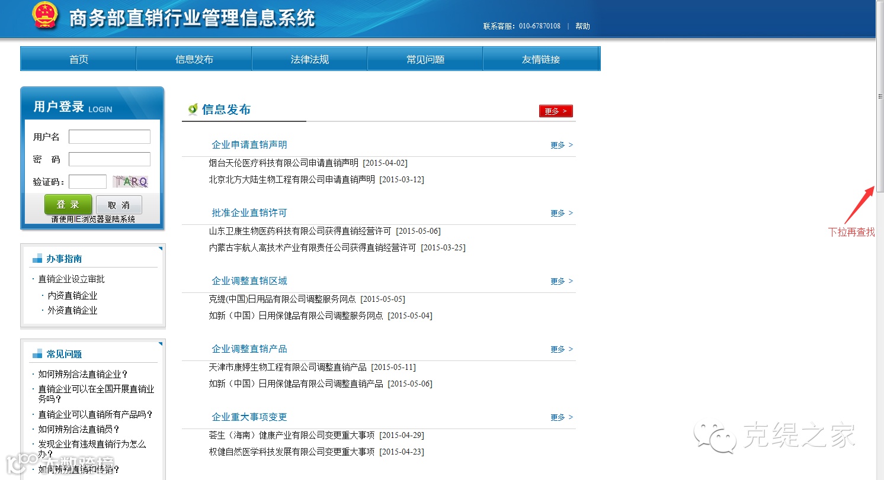This screenshot has width=884, height=480.
Task: Open 烟台天伦医疗科技有限公司申请直销声明 notice
Action: (x=284, y=163)
